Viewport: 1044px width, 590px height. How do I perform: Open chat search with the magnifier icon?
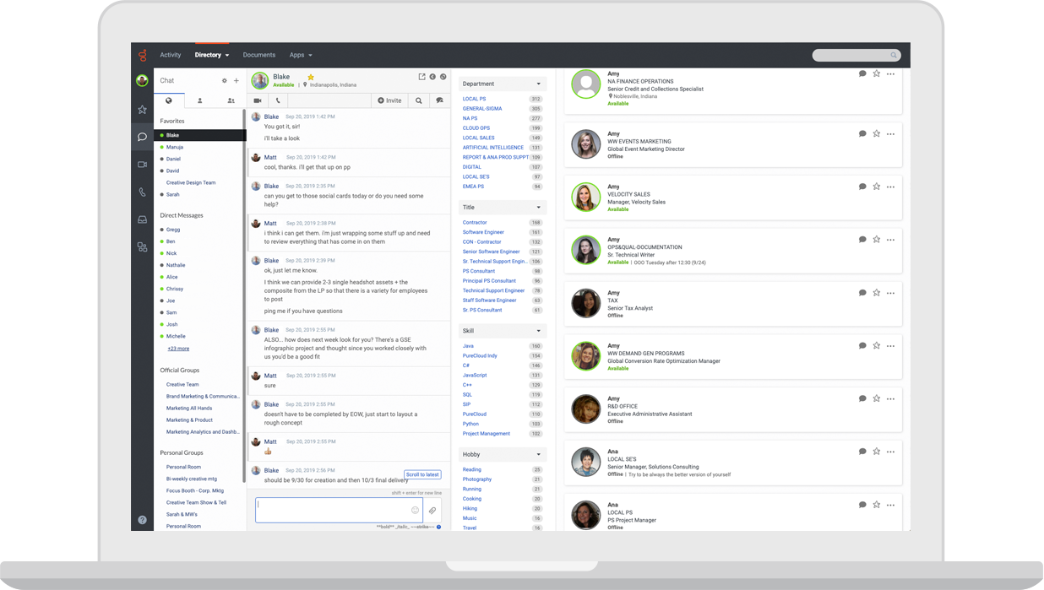pos(420,100)
